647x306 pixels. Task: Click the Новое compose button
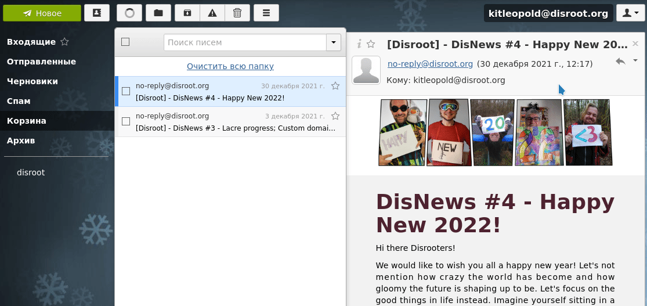(x=42, y=13)
